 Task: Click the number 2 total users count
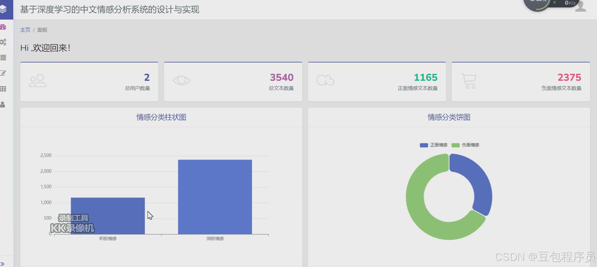point(147,77)
